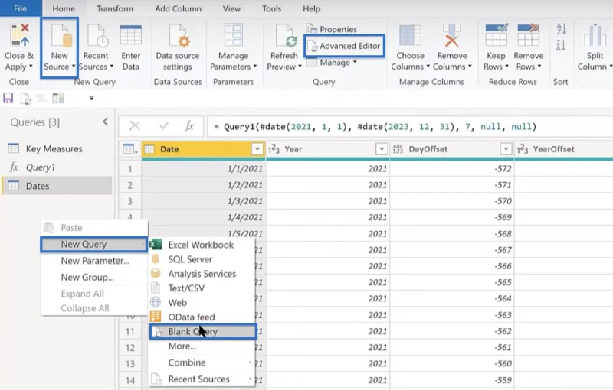Screen dimensions: 613x390
Task: Click the -572 DayOffset cell
Action: tap(452, 168)
